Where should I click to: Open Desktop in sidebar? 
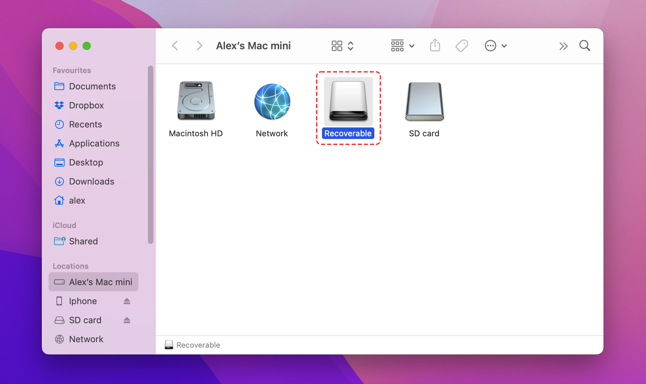[x=93, y=162]
